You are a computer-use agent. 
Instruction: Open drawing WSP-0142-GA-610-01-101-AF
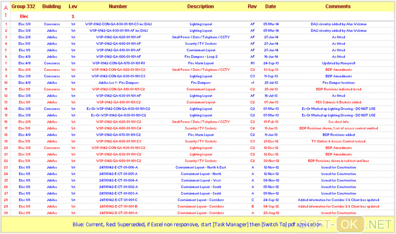(x=118, y=50)
